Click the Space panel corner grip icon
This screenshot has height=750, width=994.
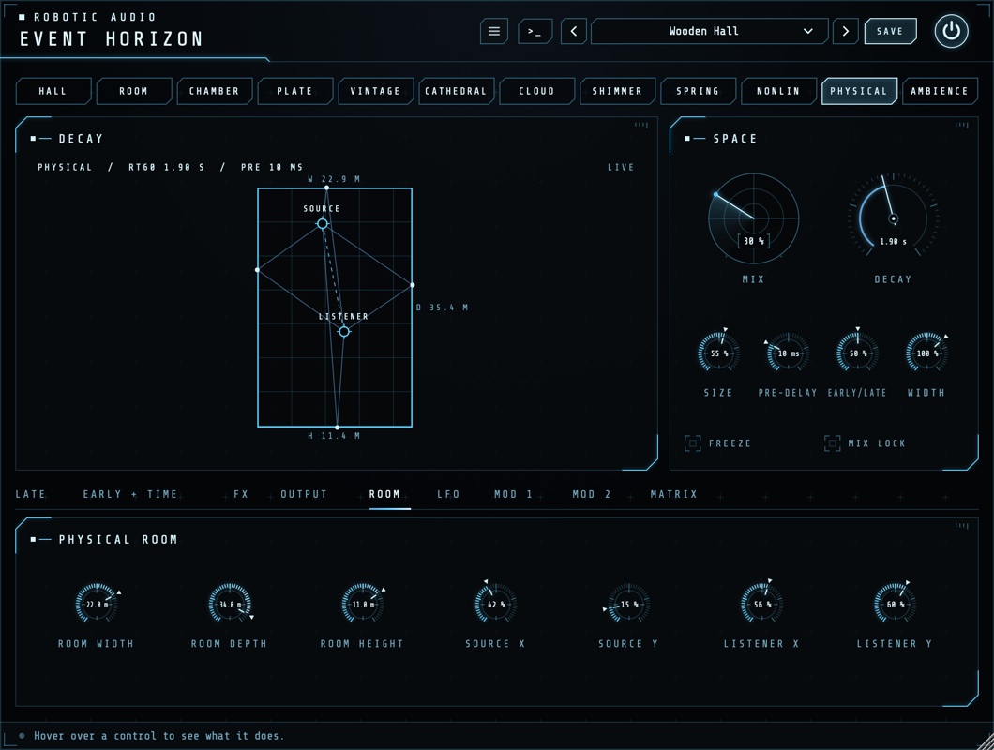[962, 125]
